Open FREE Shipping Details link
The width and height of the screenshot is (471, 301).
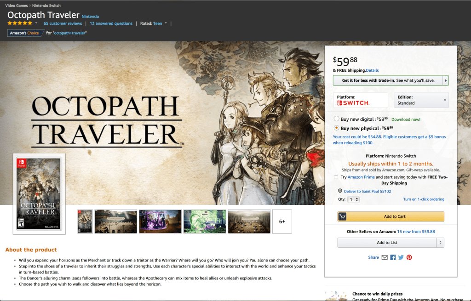pyautogui.click(x=372, y=70)
